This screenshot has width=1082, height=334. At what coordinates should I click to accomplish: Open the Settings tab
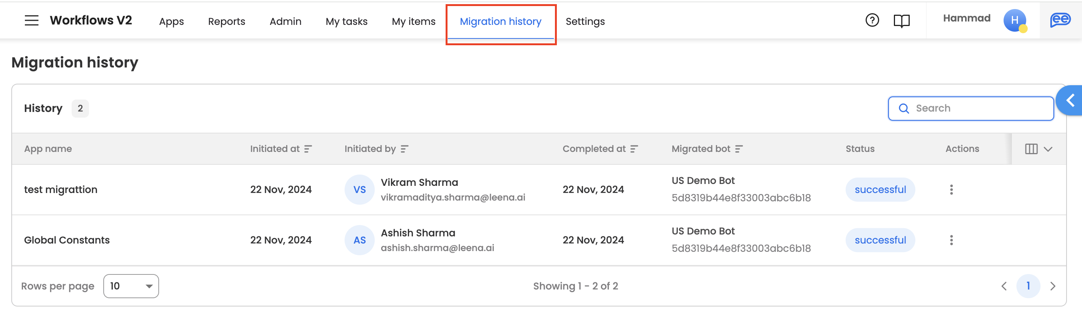[585, 21]
